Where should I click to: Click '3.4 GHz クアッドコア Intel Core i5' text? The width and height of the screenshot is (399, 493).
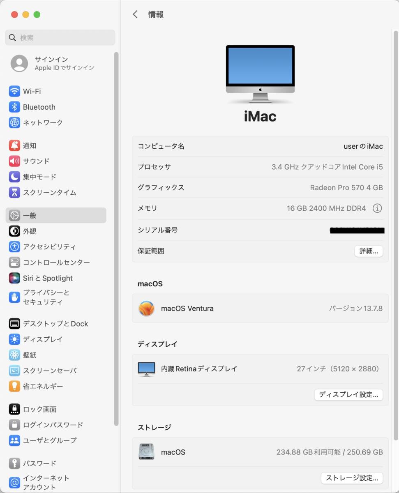coord(327,167)
